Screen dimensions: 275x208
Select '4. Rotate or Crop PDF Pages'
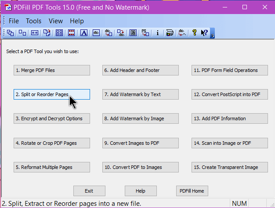pyautogui.click(x=52, y=143)
